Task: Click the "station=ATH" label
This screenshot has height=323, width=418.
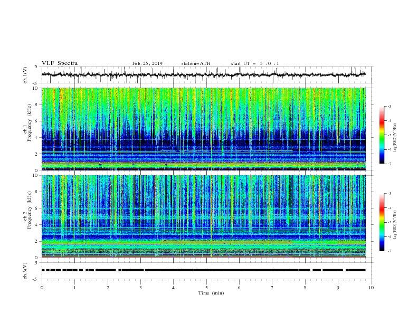Action: [x=196, y=63]
